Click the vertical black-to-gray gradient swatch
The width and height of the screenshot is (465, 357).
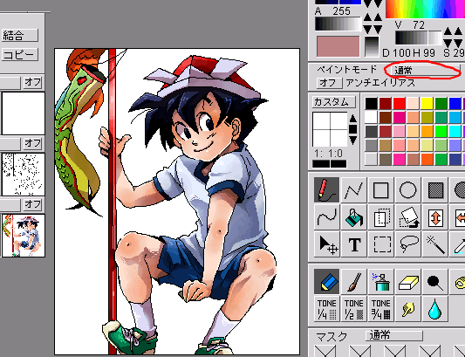[372, 46]
